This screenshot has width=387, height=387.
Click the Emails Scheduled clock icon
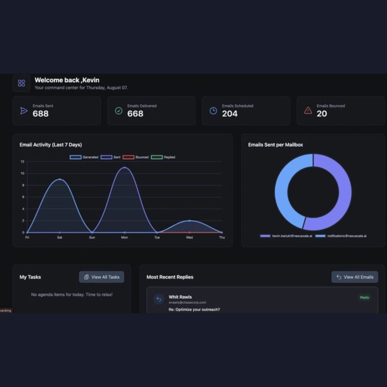(x=214, y=111)
